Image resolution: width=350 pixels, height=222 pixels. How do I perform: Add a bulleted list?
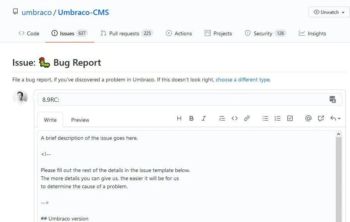point(265,118)
